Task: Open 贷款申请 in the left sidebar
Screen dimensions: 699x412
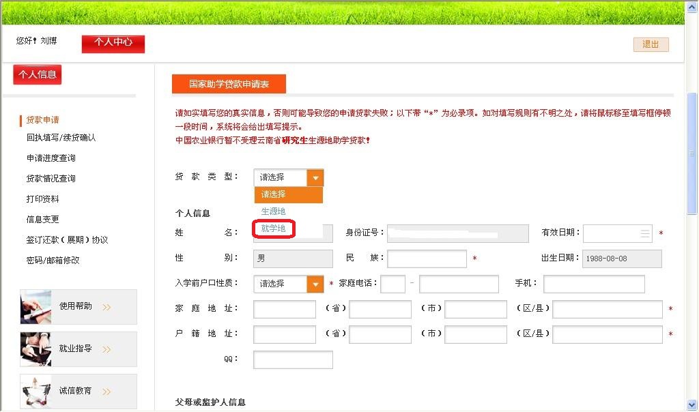Action: [x=42, y=120]
